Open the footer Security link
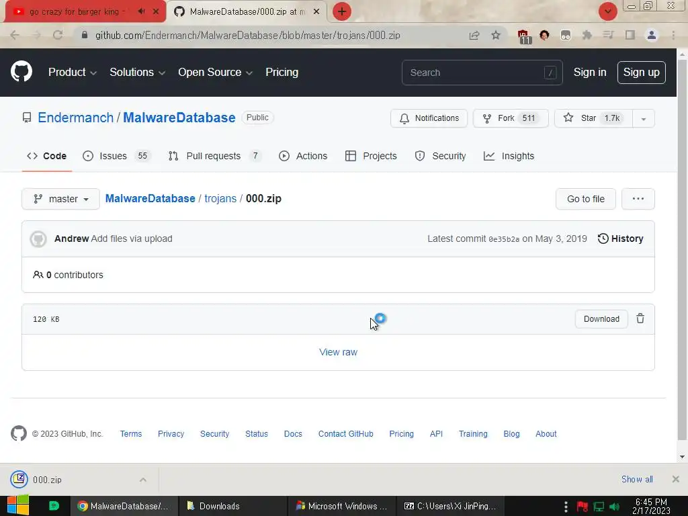Screen dimensions: 688x516 [214, 433]
